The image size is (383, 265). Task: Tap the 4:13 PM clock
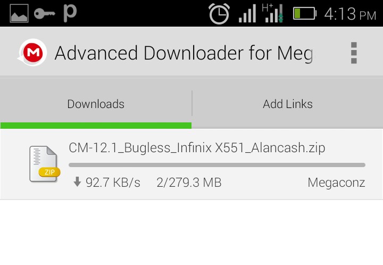[x=350, y=14]
